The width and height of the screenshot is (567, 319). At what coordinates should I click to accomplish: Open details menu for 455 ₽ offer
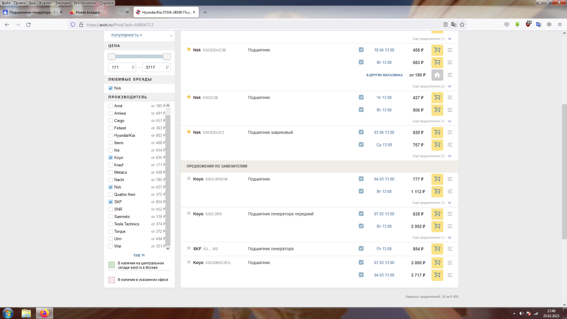point(450,50)
